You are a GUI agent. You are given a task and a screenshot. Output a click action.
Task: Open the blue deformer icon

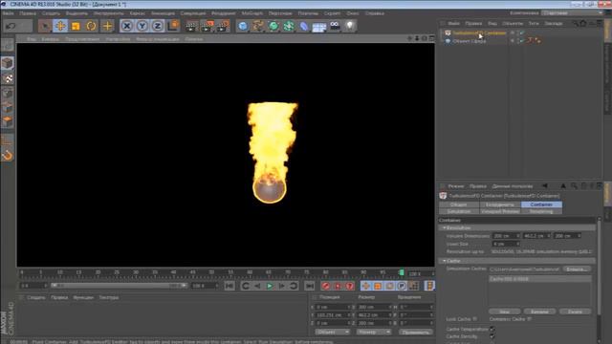304,26
